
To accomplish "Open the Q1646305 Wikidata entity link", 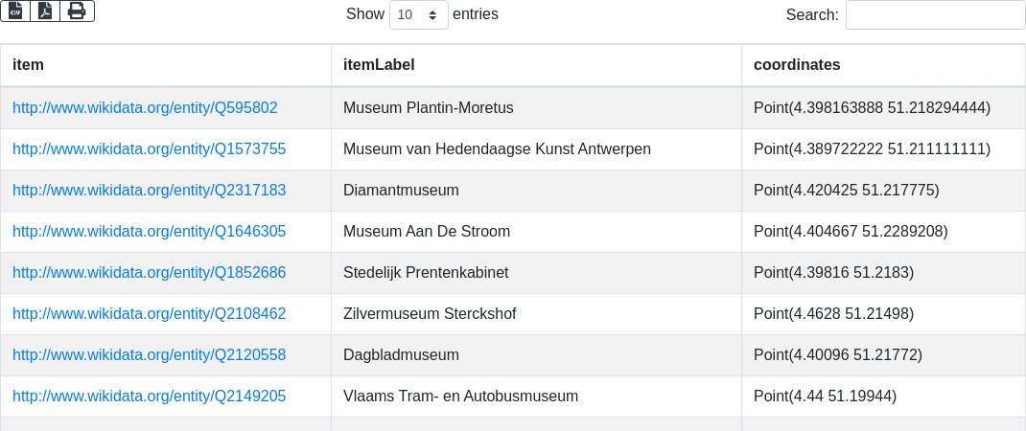I will [149, 232].
